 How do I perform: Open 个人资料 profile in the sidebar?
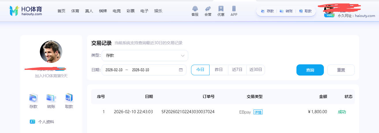coord(46,122)
